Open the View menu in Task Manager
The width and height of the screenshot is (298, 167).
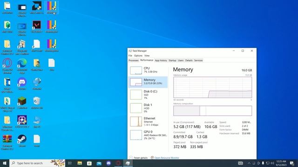point(147,56)
